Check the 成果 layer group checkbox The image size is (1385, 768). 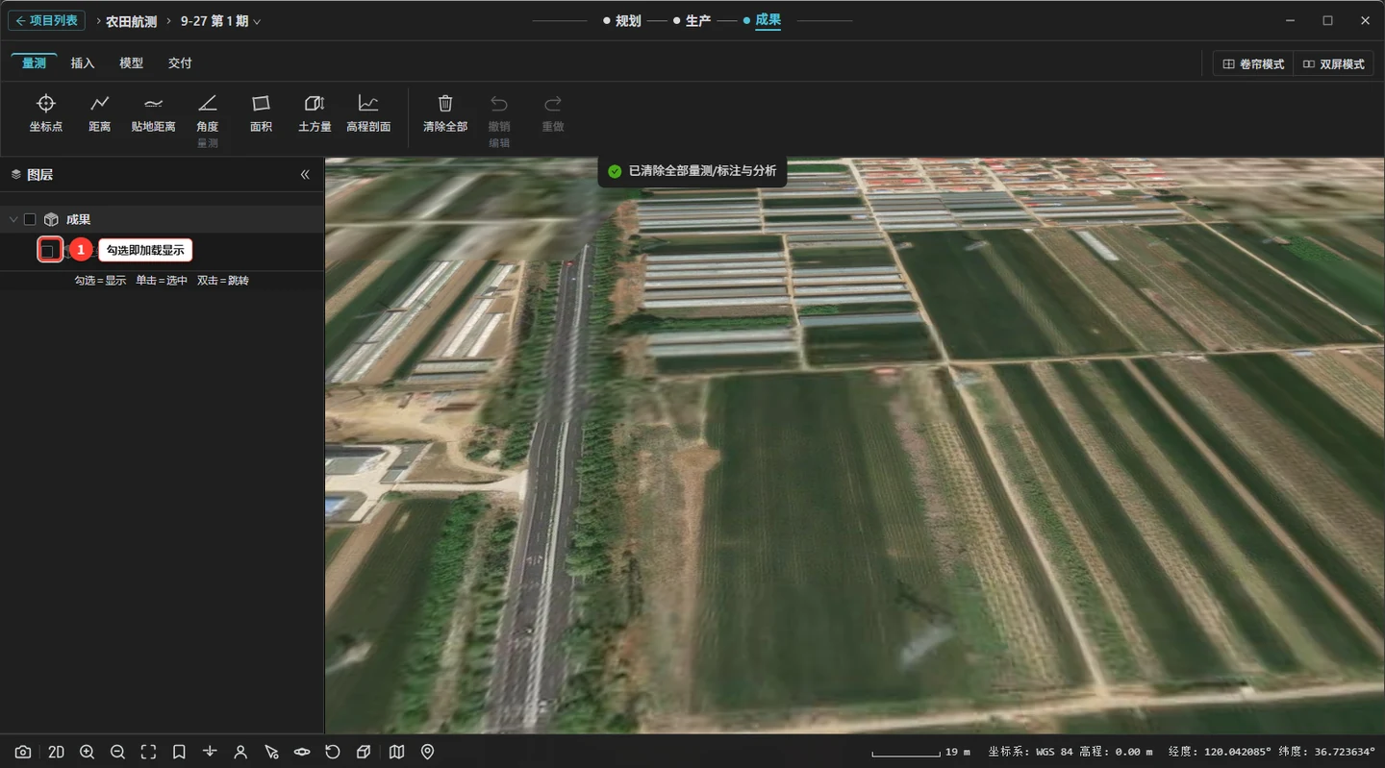(30, 219)
